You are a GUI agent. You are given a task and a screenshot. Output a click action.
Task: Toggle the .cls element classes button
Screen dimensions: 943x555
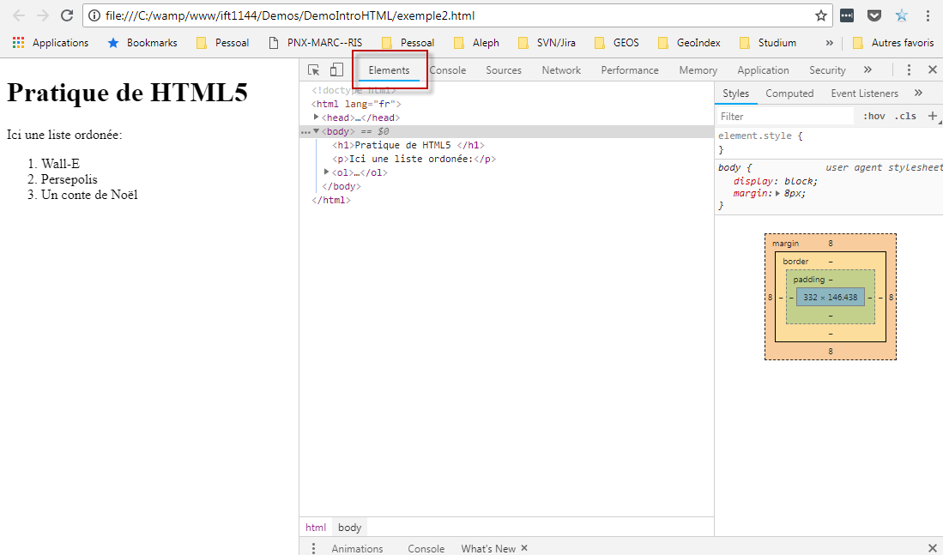click(905, 116)
